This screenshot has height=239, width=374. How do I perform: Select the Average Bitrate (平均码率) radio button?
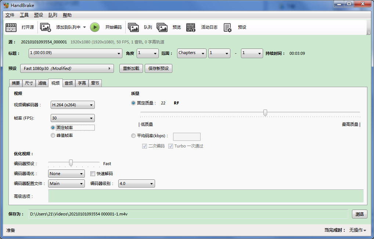click(x=133, y=136)
